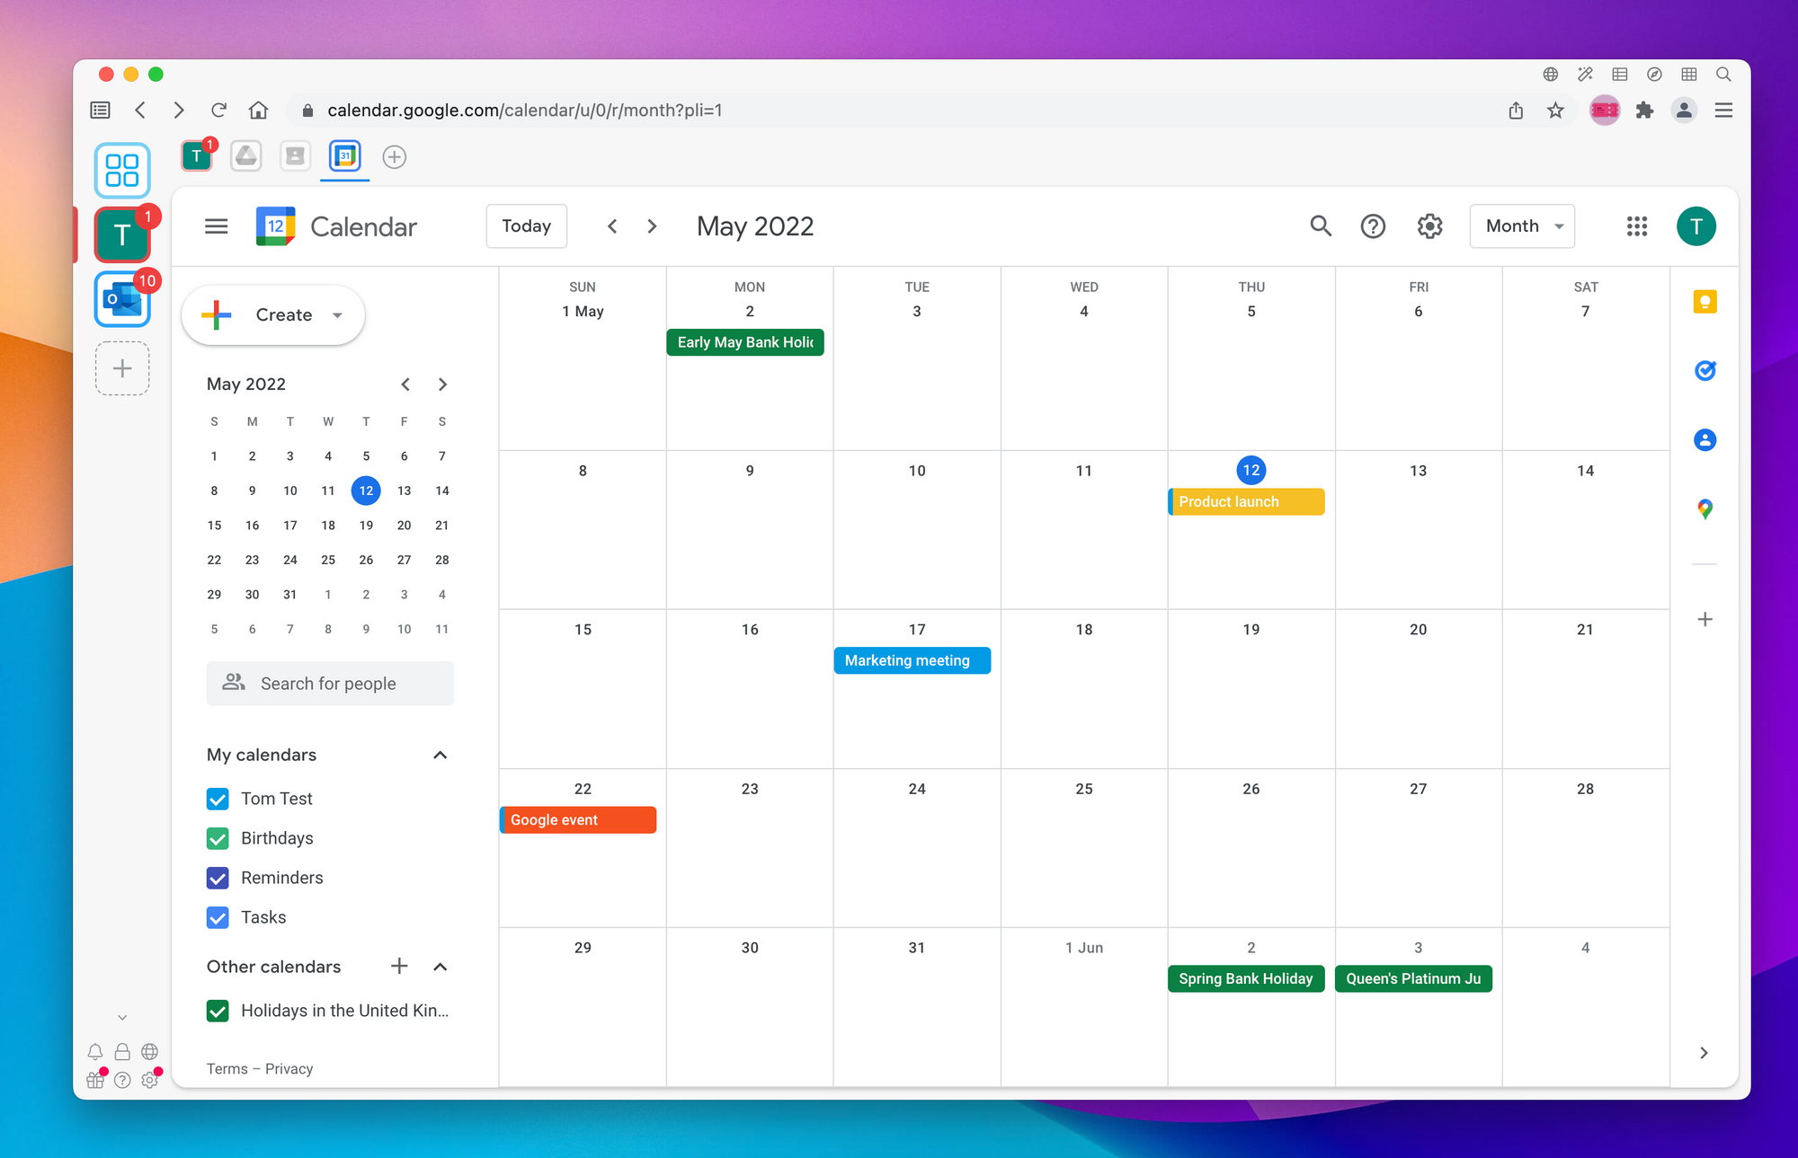The image size is (1798, 1158).
Task: Click the Create event button
Action: coord(274,314)
